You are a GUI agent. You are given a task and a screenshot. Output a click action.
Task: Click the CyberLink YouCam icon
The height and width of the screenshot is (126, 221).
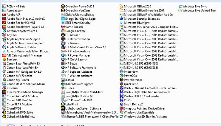[x=63, y=10]
